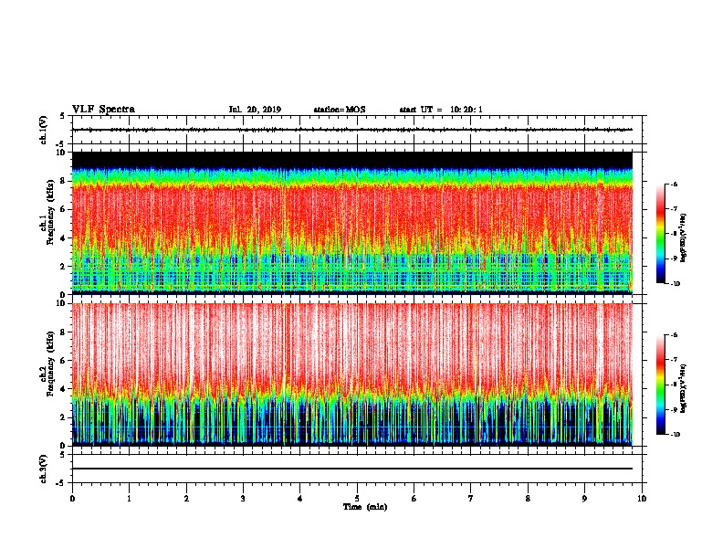Click the "10" tick label on time axis

(642, 499)
